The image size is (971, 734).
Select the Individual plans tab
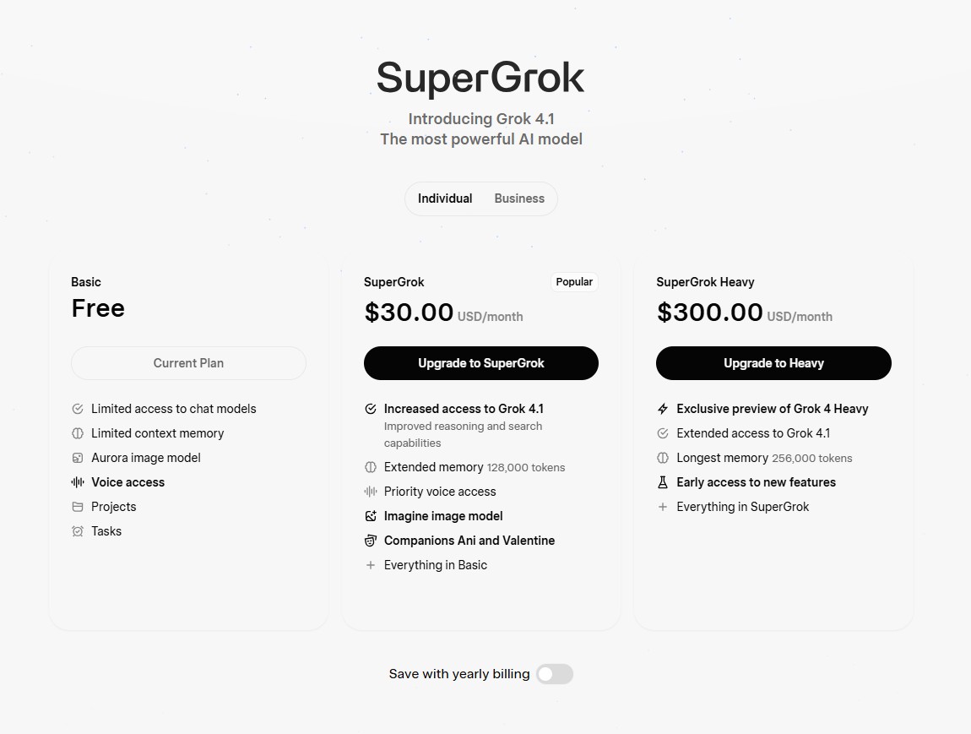445,198
